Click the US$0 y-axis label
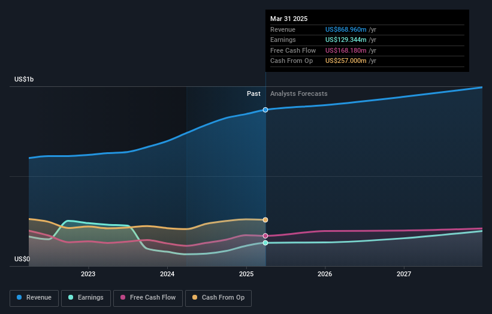The height and width of the screenshot is (314, 492). (x=22, y=259)
